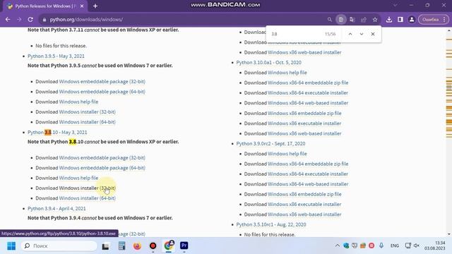Download 3.10.0a1 Windows help file
This screenshot has width=452, height=254.
(x=287, y=73)
